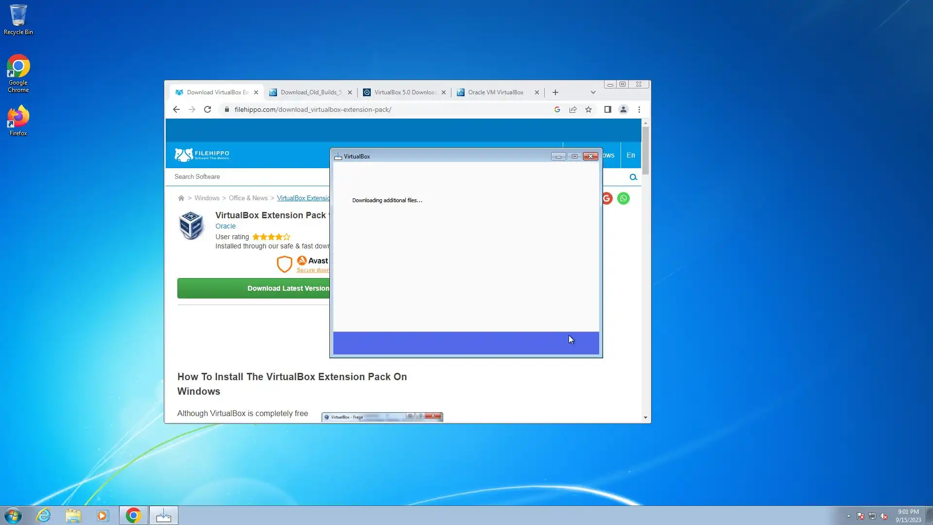Click the home breadcrumb icon

coord(181,198)
